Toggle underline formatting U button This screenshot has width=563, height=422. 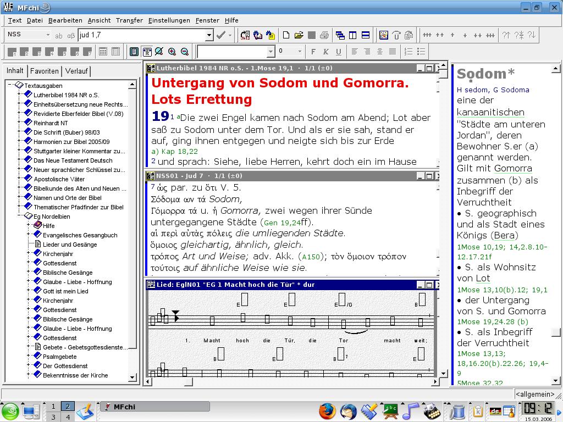pyautogui.click(x=338, y=52)
